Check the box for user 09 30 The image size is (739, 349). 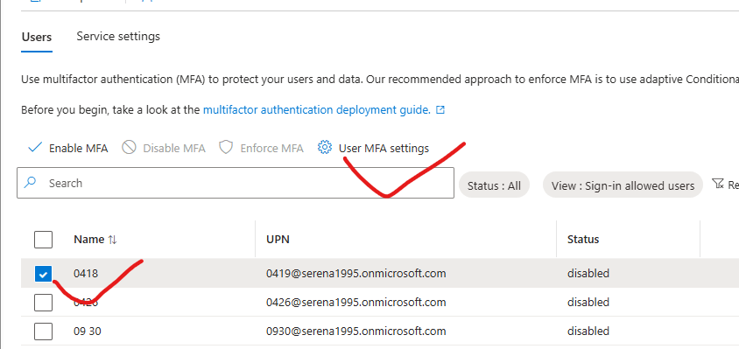44,332
